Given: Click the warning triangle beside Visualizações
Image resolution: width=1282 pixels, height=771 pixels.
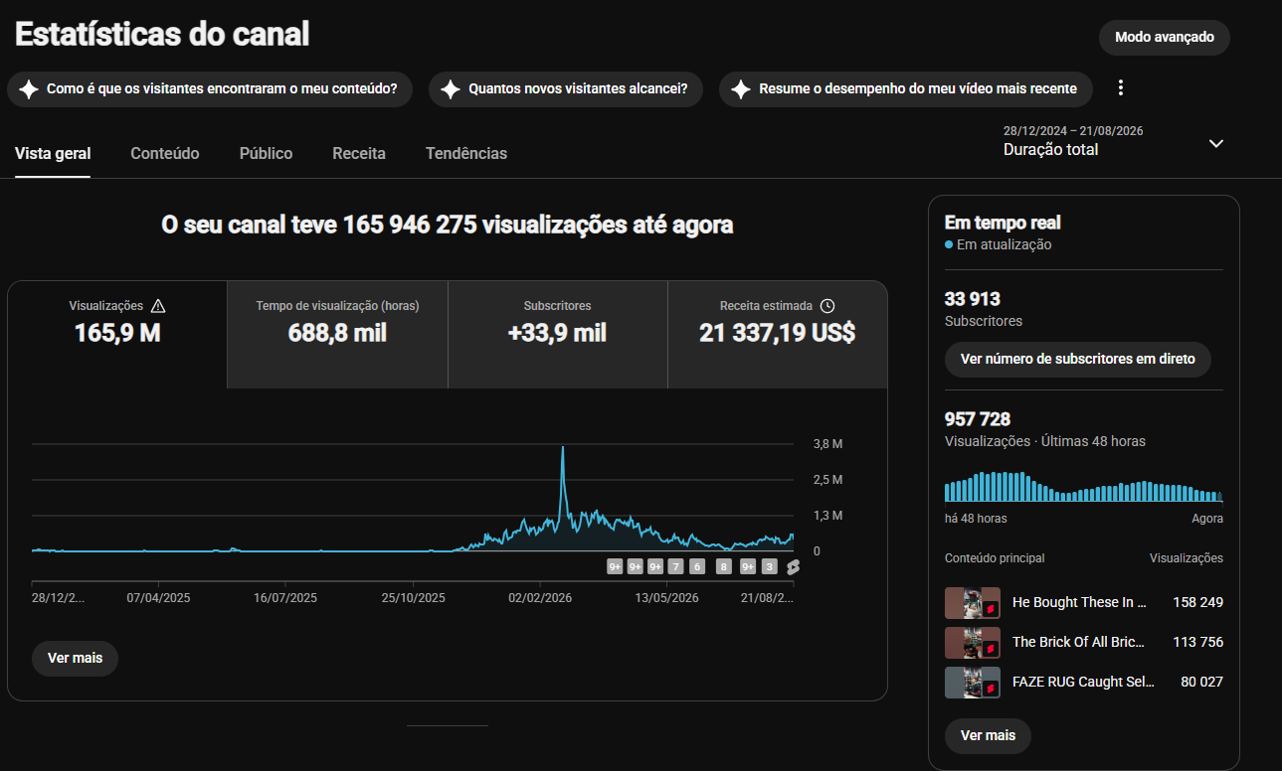Looking at the screenshot, I should pyautogui.click(x=158, y=306).
